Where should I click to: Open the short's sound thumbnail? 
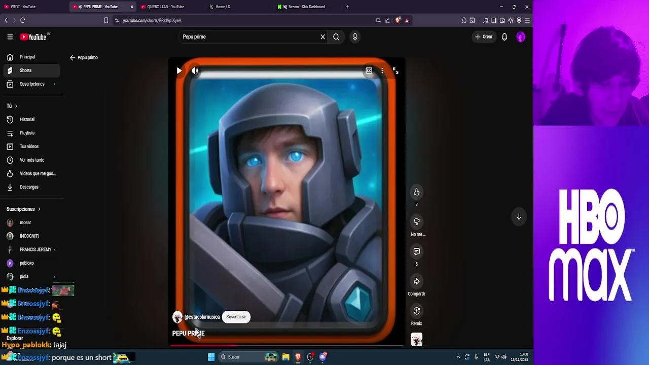pyautogui.click(x=417, y=340)
